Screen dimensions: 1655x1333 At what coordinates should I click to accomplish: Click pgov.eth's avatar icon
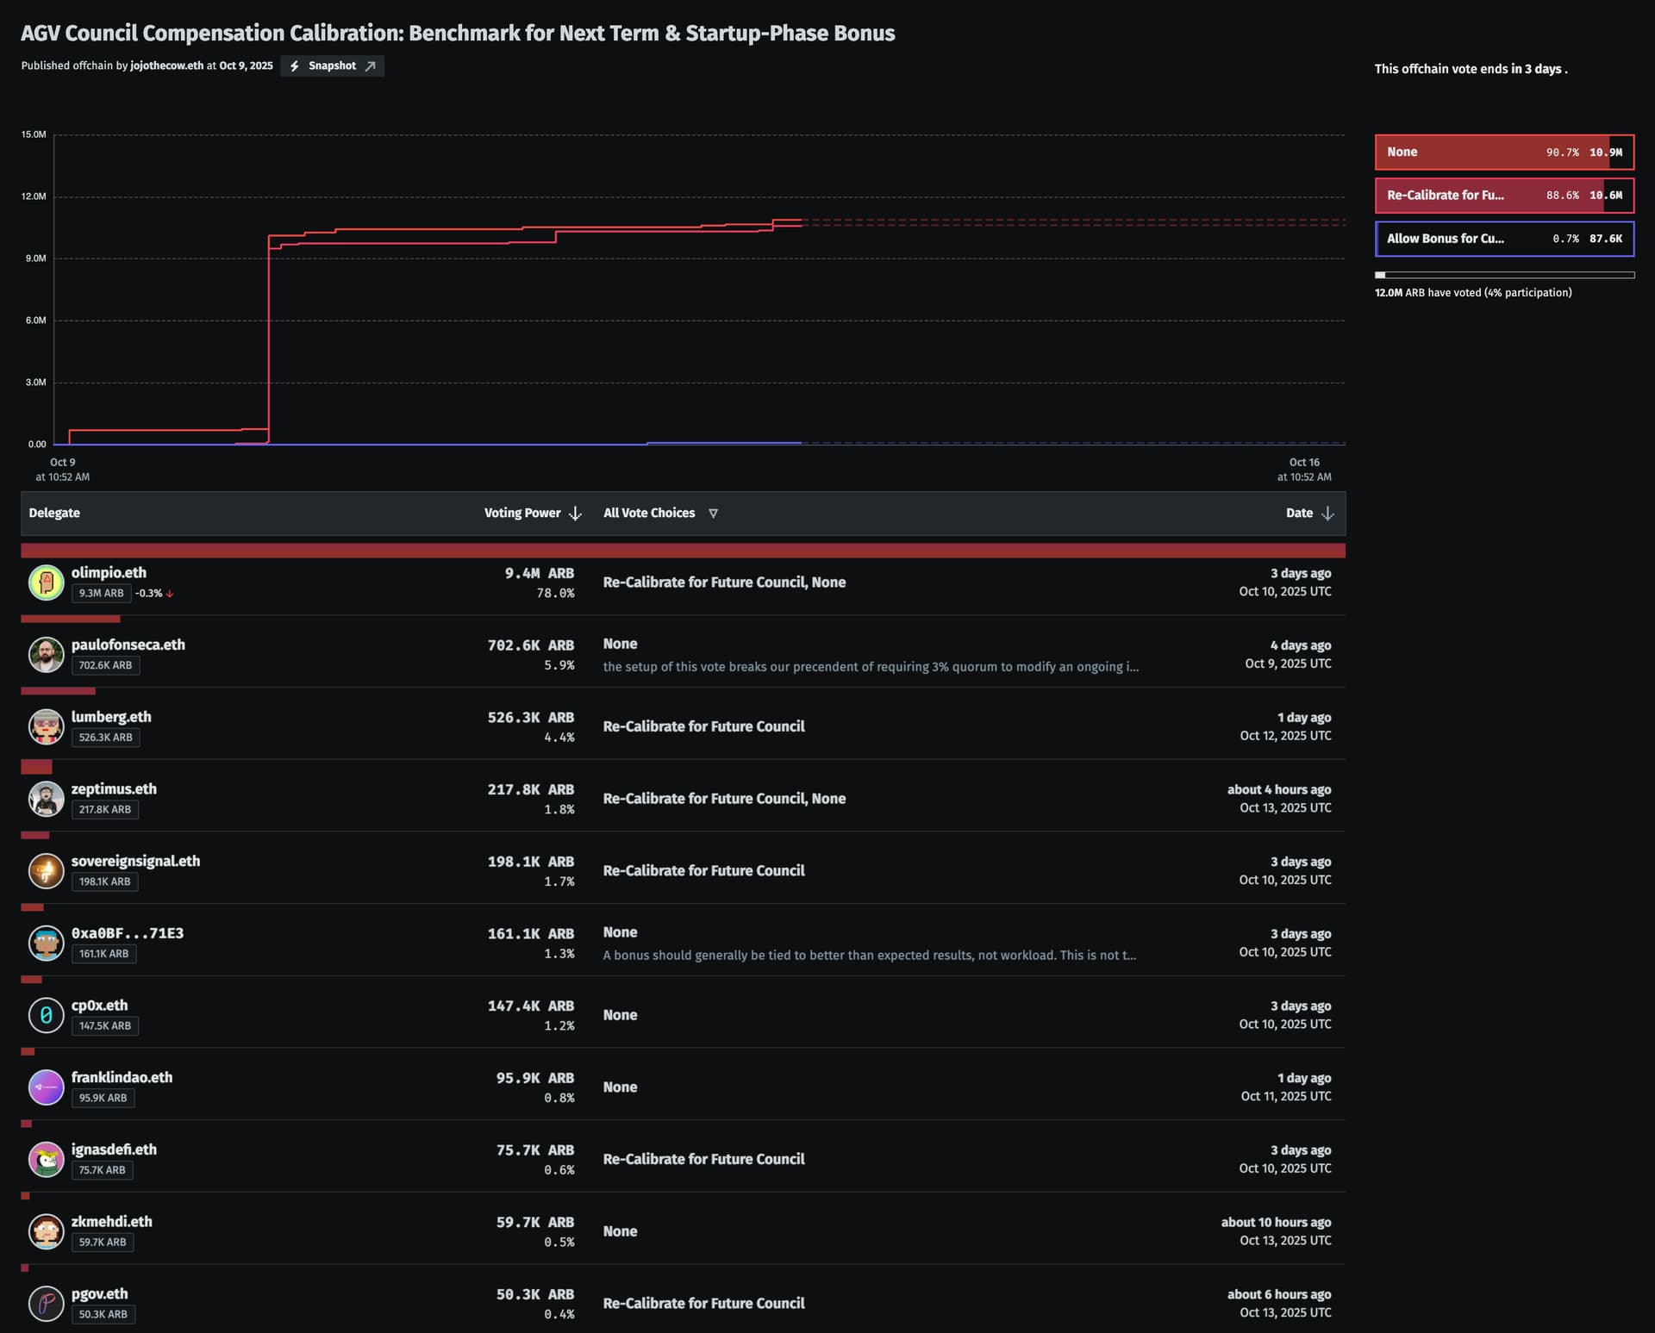pos(46,1303)
